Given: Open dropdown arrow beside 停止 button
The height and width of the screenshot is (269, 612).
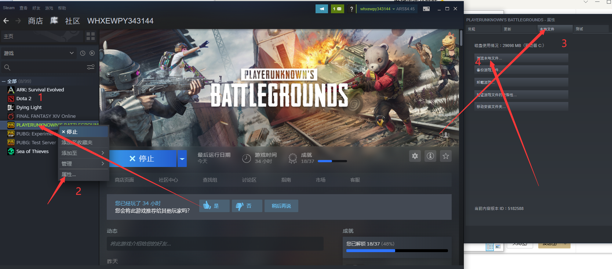Looking at the screenshot, I should 182,159.
